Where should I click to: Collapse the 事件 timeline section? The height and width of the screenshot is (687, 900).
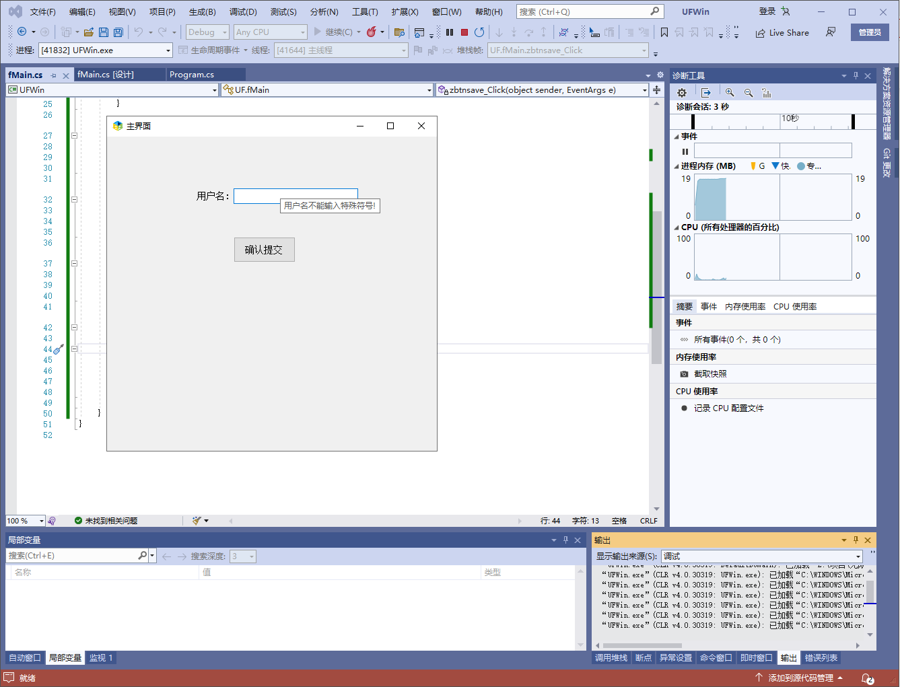[x=677, y=137]
